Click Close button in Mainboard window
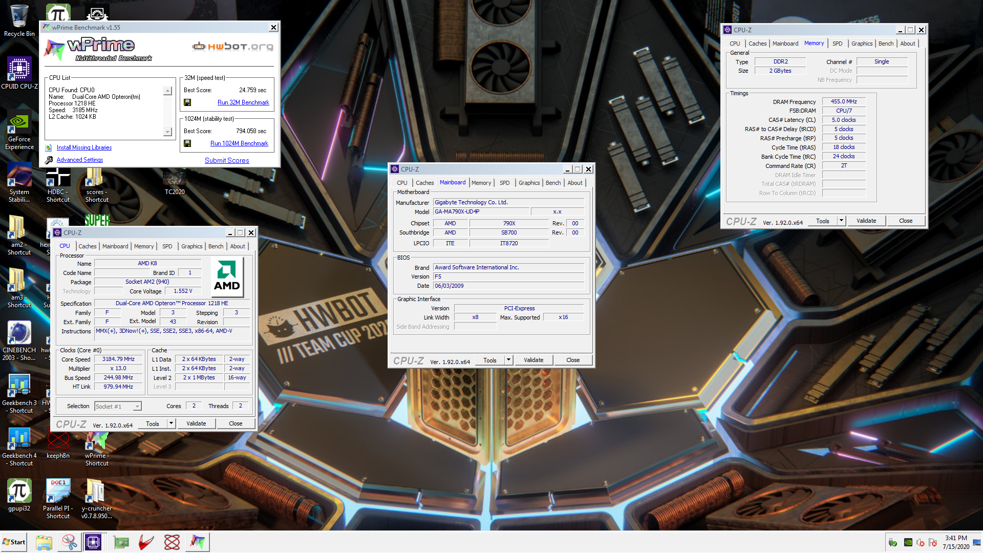 [x=573, y=360]
